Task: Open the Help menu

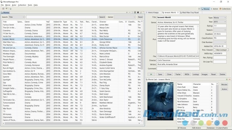Action: [x=36, y=5]
